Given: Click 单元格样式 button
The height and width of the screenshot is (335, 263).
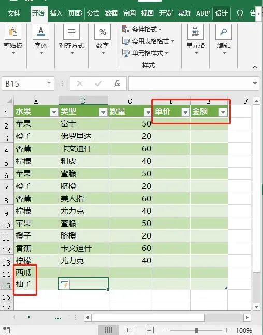Looking at the screenshot, I should pyautogui.click(x=145, y=53).
